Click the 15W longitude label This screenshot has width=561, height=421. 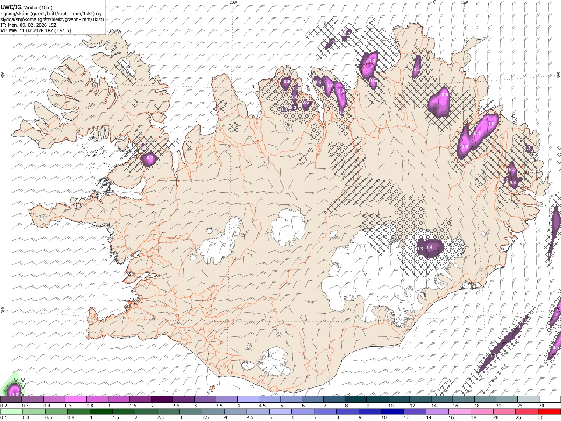point(464,2)
